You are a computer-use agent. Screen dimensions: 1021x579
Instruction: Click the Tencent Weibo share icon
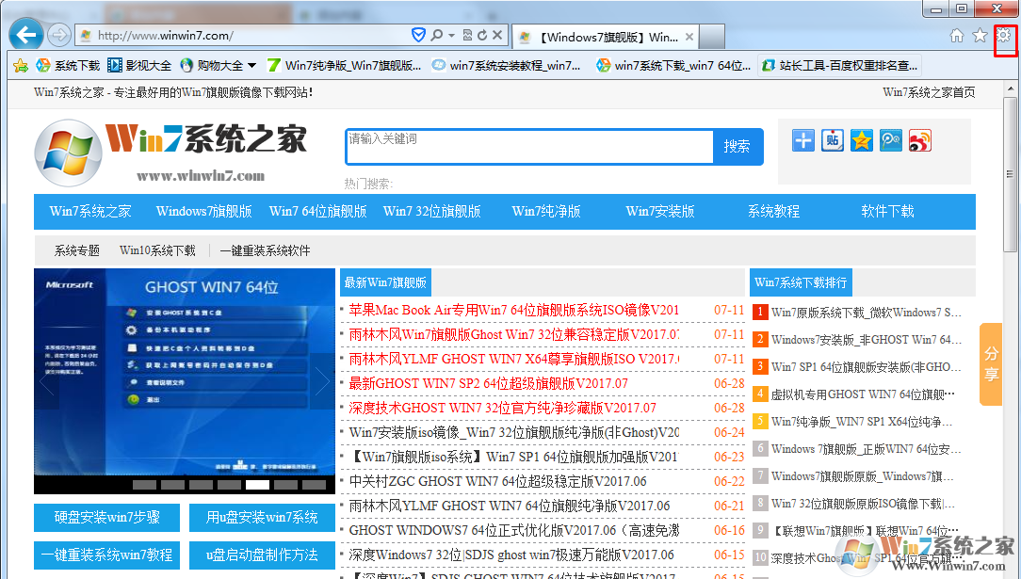click(891, 140)
